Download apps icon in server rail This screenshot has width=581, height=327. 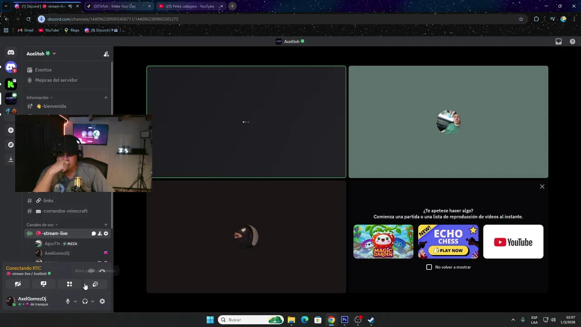[11, 159]
